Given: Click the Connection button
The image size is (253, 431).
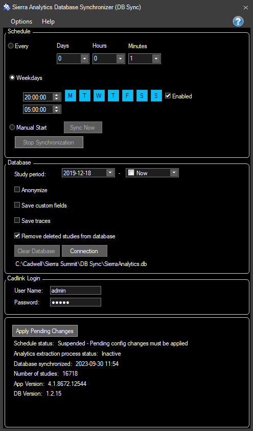Looking at the screenshot, I should (x=84, y=251).
